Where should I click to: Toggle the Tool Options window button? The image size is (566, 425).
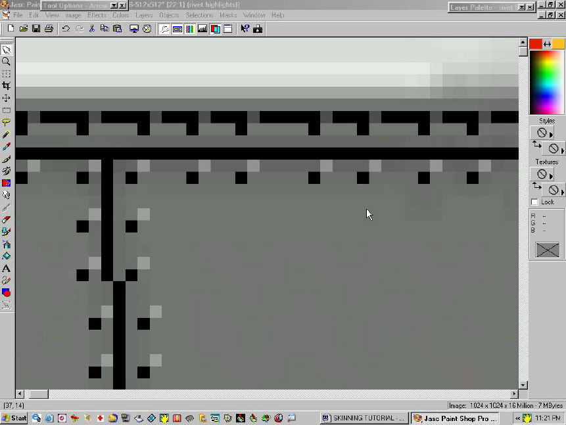point(177,28)
